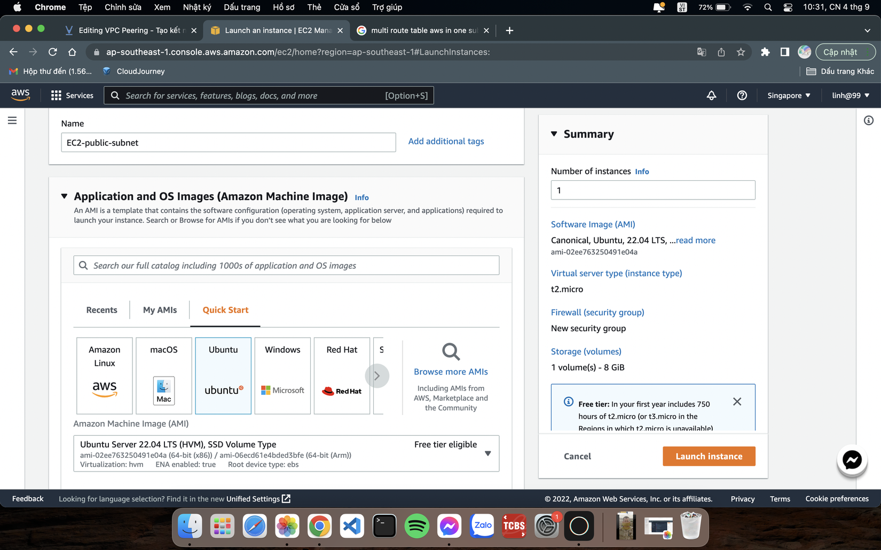Open a new Chrome tab
The height and width of the screenshot is (550, 881).
coord(509,30)
